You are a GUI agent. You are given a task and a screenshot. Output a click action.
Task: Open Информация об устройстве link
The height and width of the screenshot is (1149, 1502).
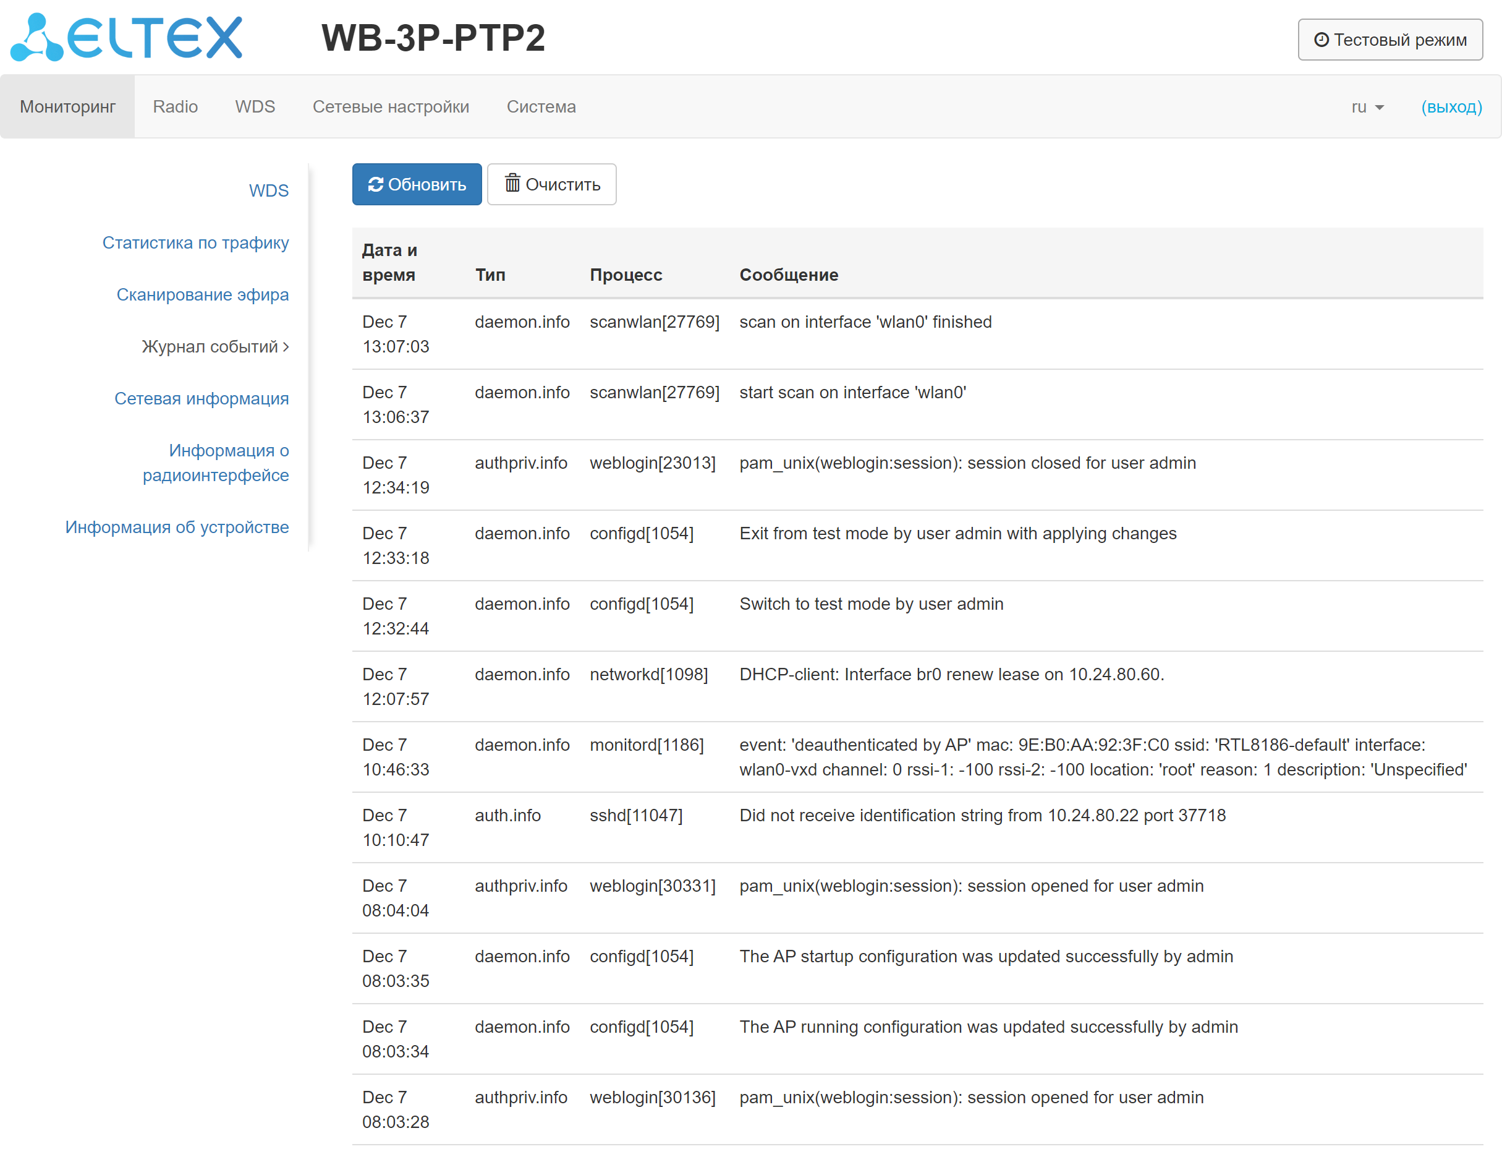click(176, 528)
